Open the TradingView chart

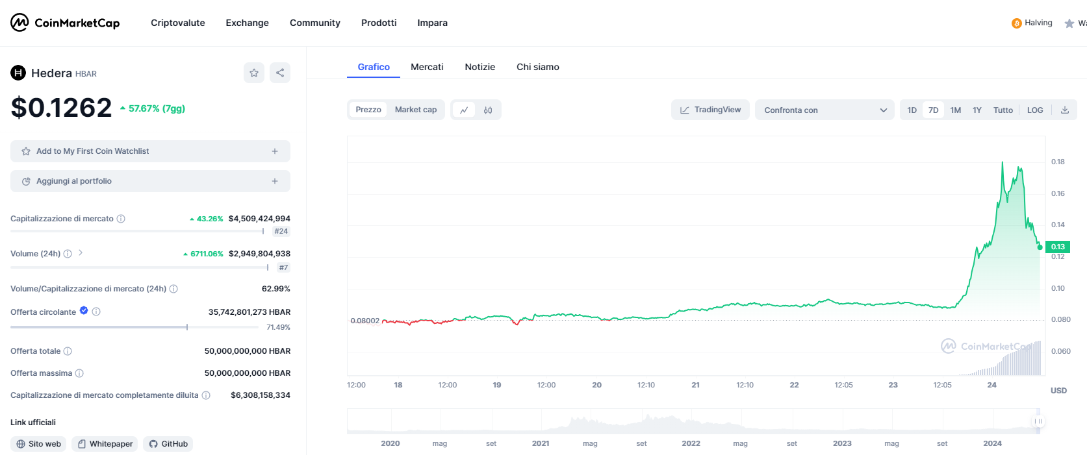pos(710,110)
